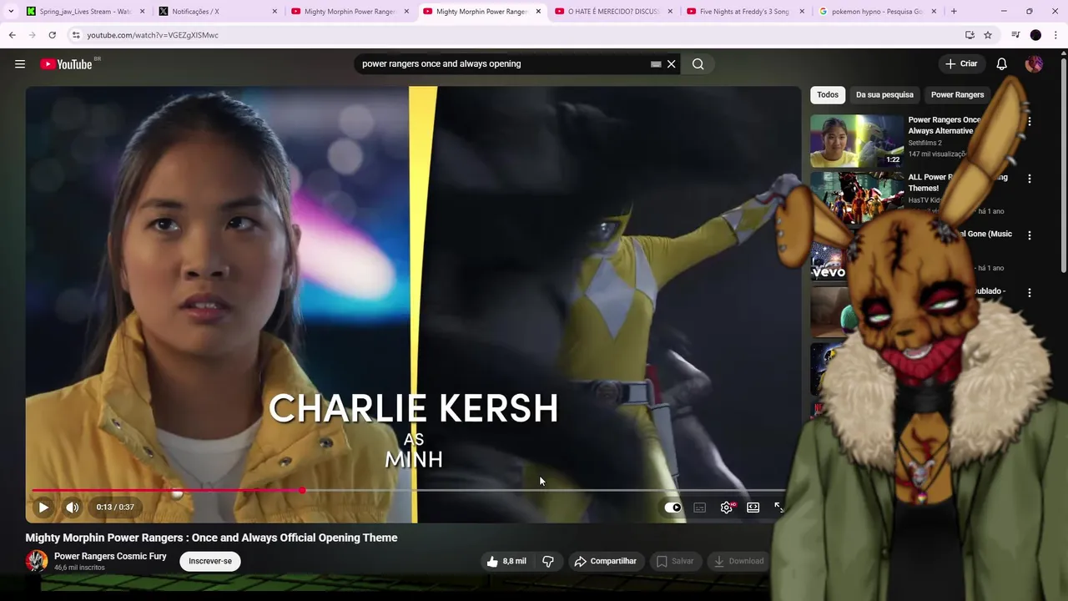Clear the YouTube search query

671,64
